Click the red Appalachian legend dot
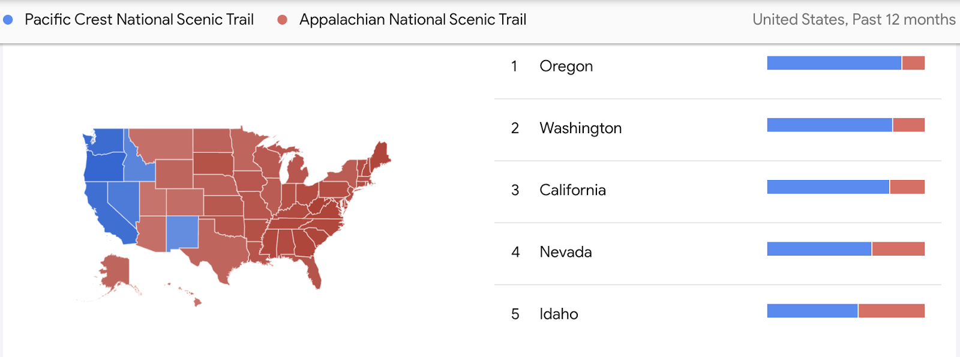 [x=282, y=20]
